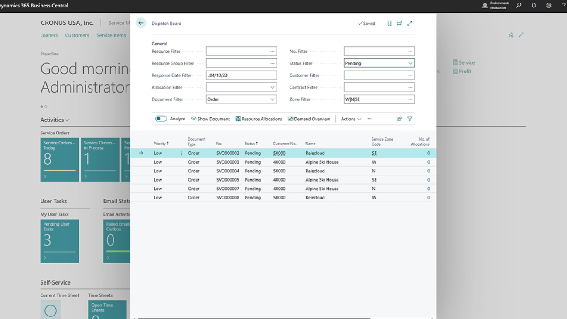Click Show Document action
The image size is (567, 319).
pos(210,119)
